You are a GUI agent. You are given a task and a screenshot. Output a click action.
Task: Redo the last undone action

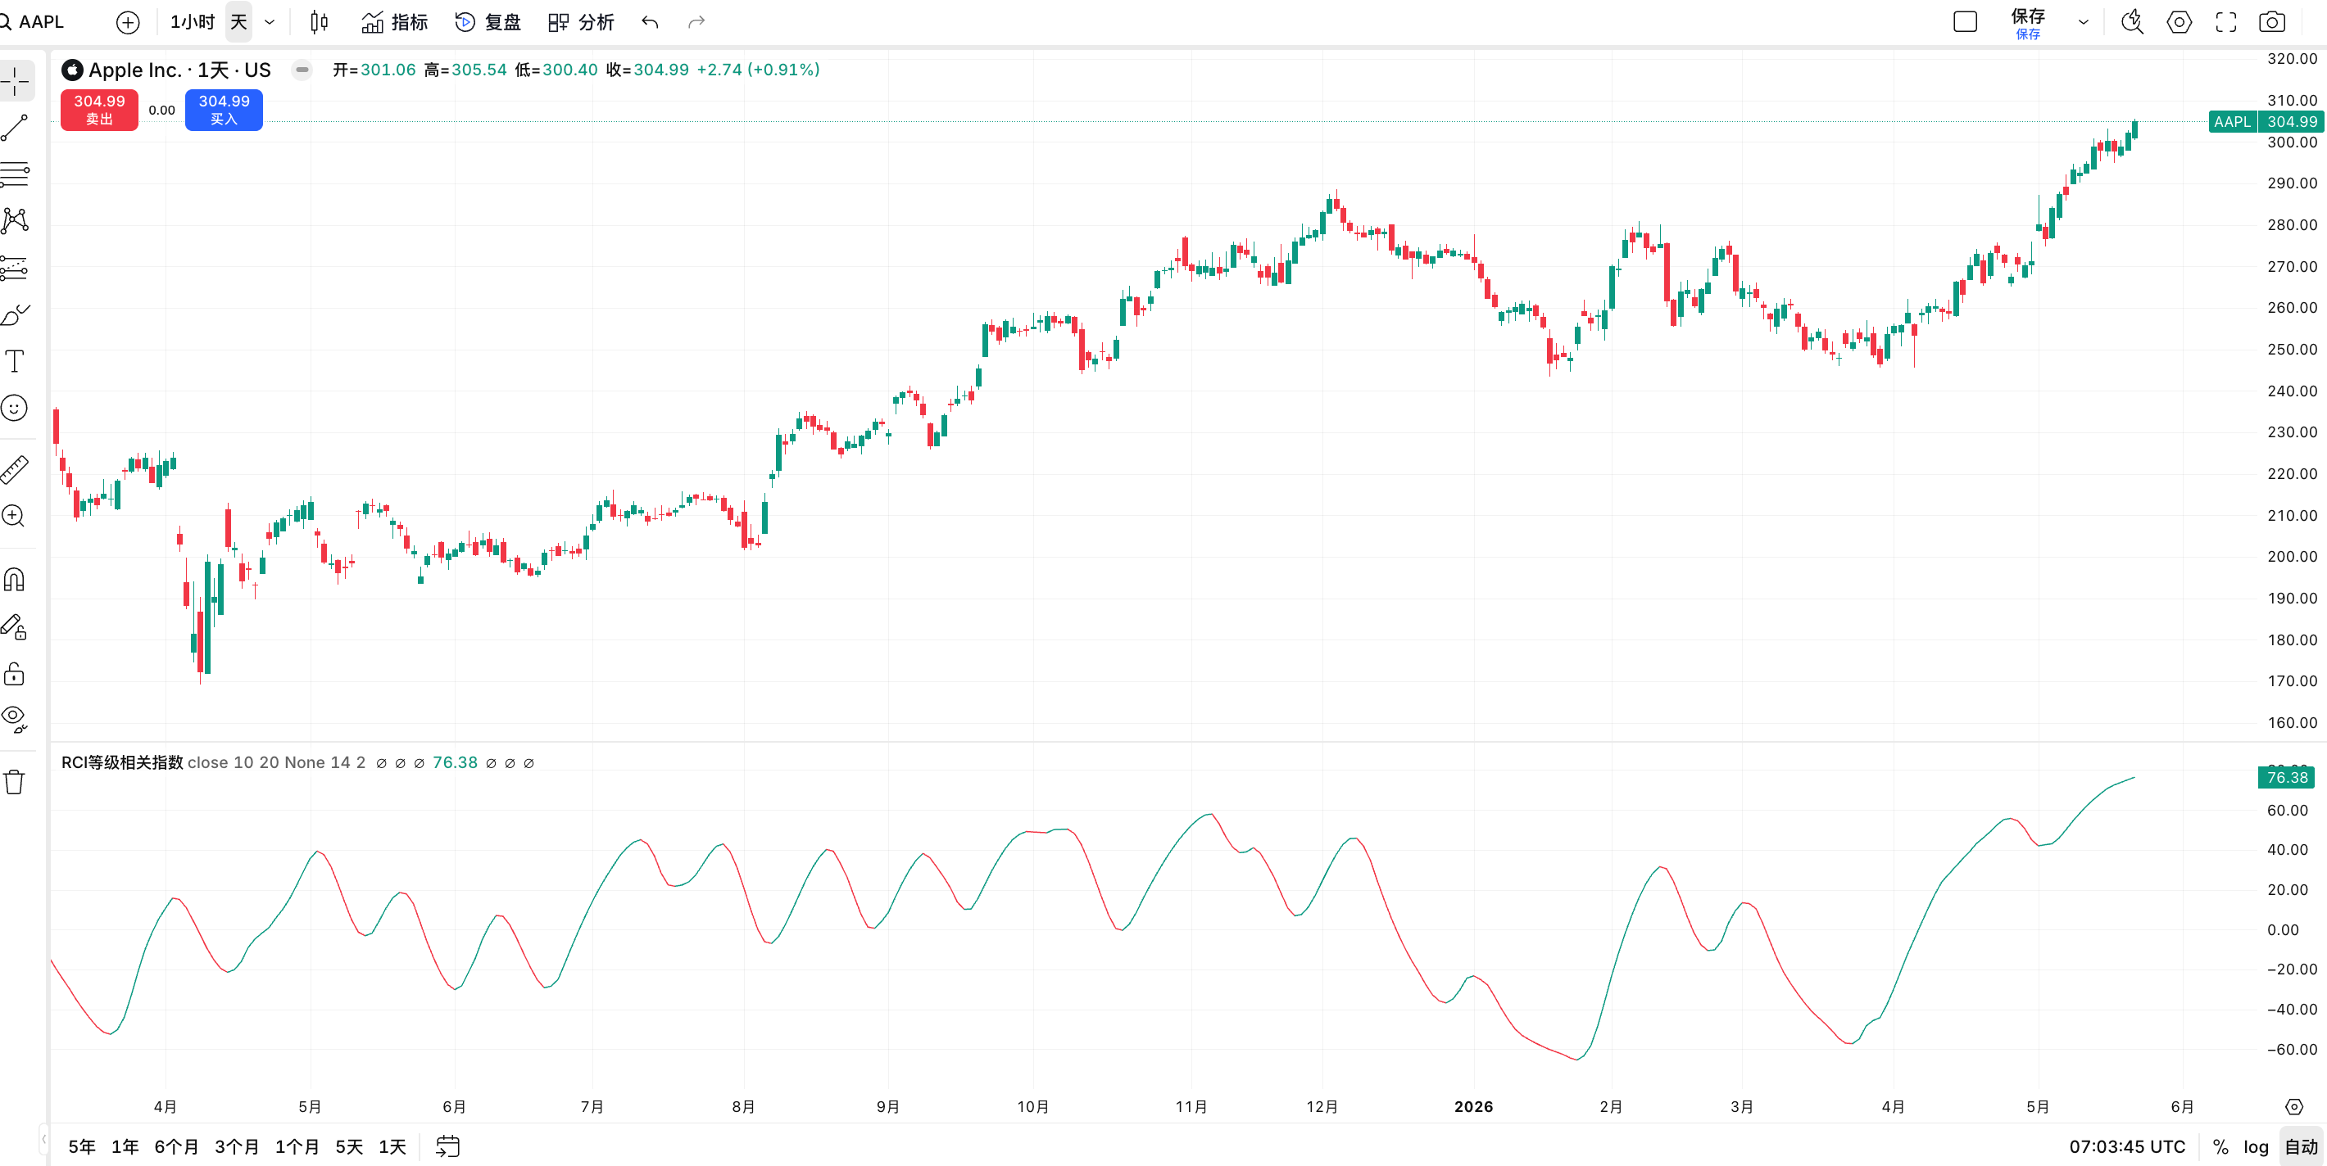(x=696, y=23)
